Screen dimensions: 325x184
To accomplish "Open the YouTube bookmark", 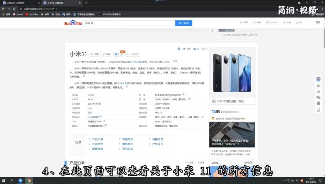I will [32, 14].
